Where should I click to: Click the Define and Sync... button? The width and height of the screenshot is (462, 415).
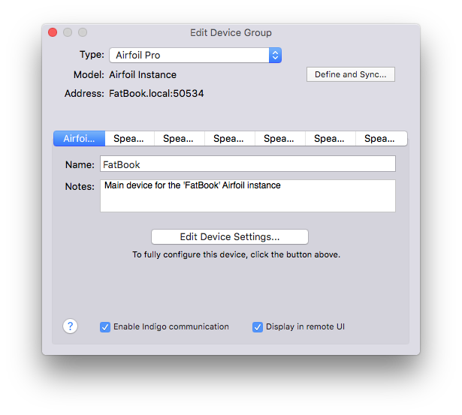pyautogui.click(x=351, y=74)
